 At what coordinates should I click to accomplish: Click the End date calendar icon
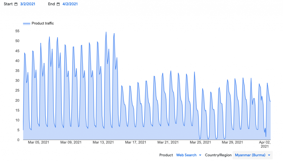click(x=58, y=4)
